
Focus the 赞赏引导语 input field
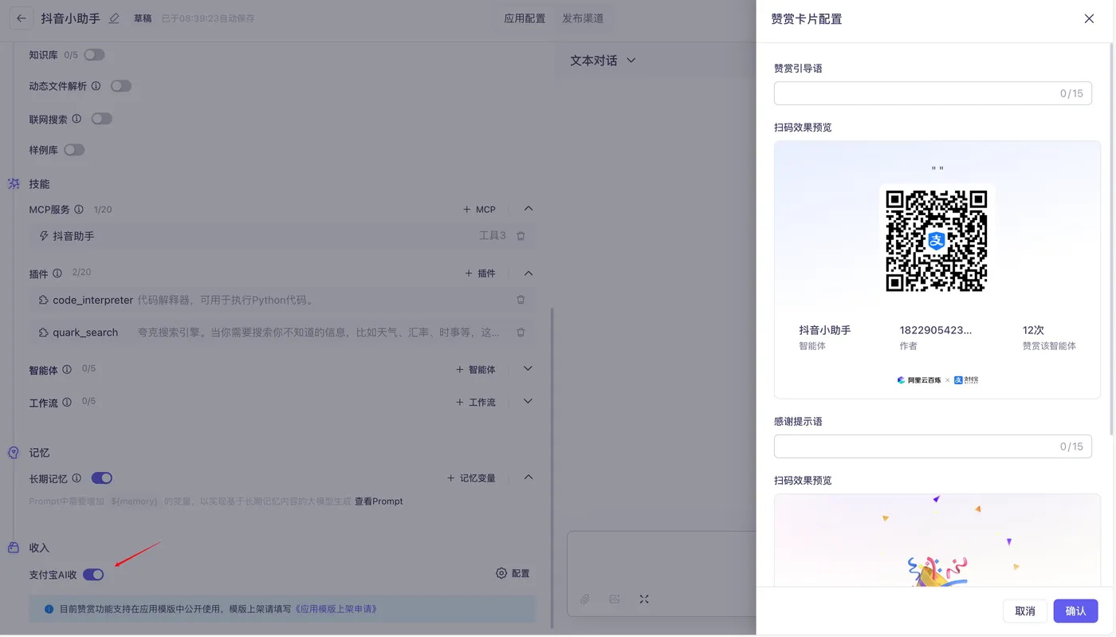point(933,93)
